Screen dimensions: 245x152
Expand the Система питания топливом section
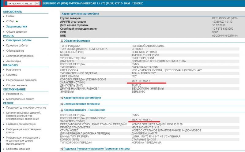click(81, 104)
